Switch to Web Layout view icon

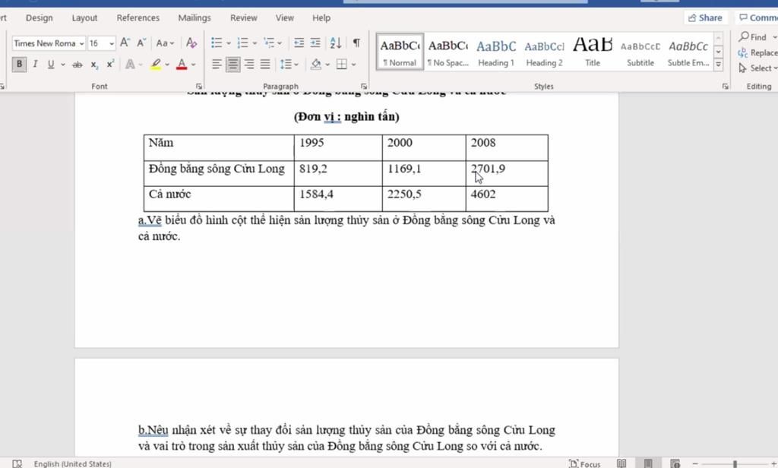tap(675, 463)
